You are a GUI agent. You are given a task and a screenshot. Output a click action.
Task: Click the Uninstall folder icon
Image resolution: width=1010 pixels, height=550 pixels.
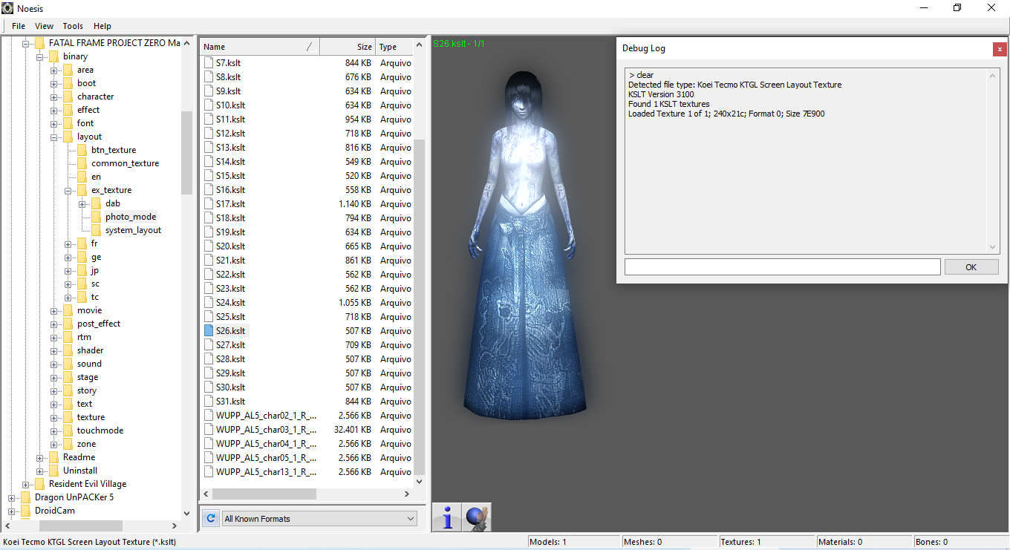54,471
